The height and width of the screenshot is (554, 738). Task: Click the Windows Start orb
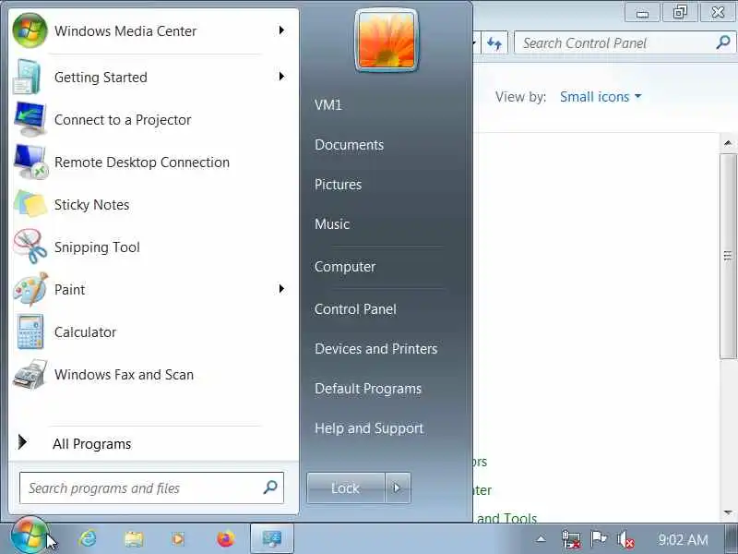coord(30,536)
